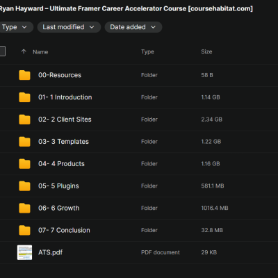
Task: Click the 1.22 GB size value
Action: 211,142
